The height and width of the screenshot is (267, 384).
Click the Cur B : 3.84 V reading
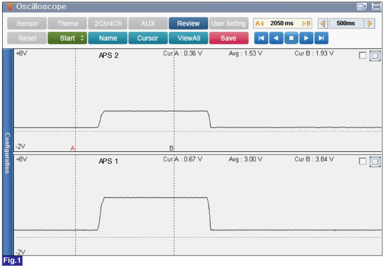point(314,160)
